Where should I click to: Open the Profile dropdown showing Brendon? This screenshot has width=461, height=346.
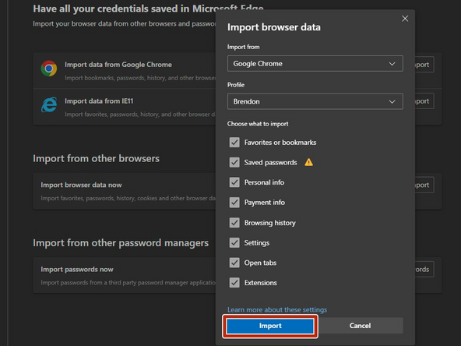pos(315,101)
